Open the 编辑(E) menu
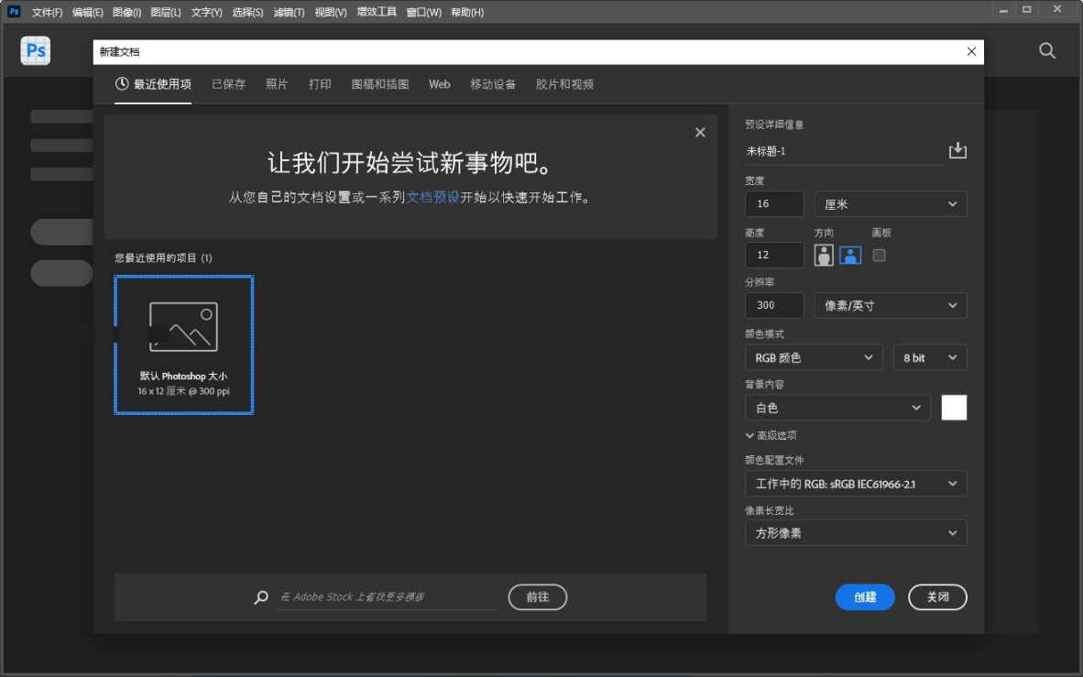Viewport: 1083px width, 677px height. click(x=88, y=12)
